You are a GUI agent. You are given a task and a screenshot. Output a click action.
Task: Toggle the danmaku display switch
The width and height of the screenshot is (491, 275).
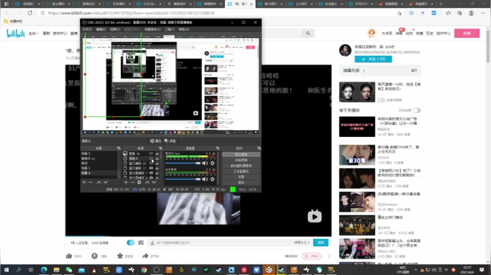[130, 242]
